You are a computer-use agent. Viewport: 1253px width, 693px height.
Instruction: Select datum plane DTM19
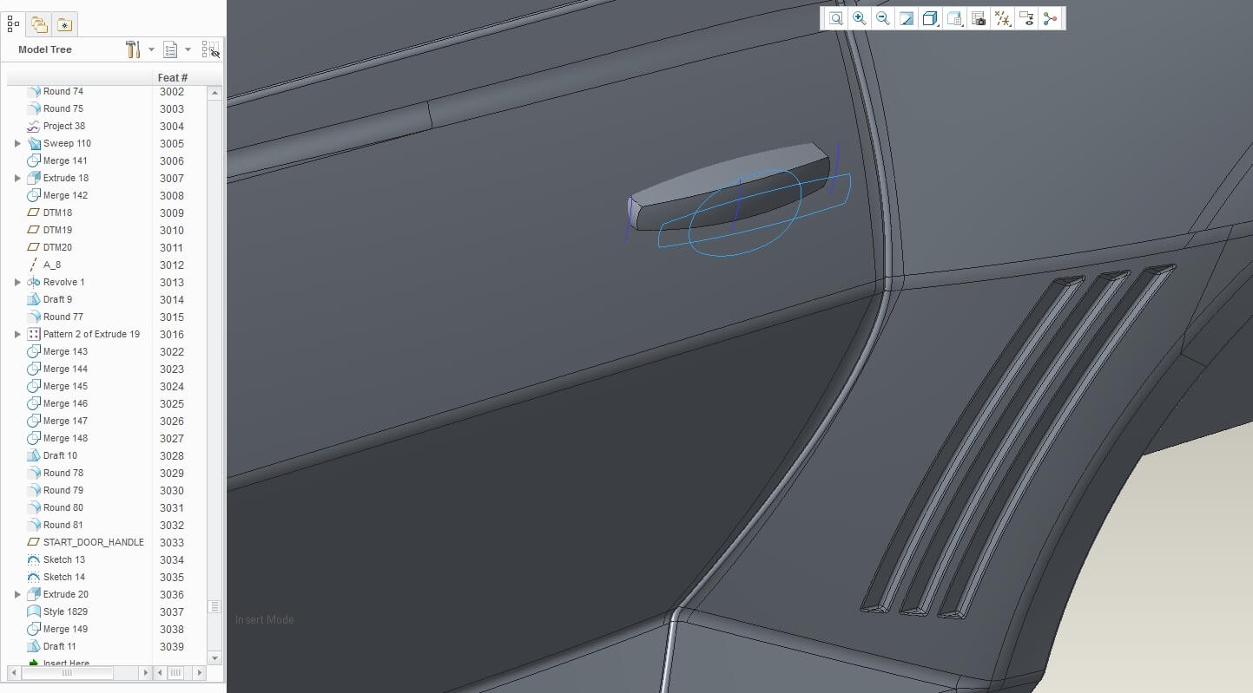pyautogui.click(x=57, y=230)
